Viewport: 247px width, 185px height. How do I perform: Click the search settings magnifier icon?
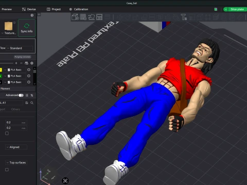coord(32,103)
